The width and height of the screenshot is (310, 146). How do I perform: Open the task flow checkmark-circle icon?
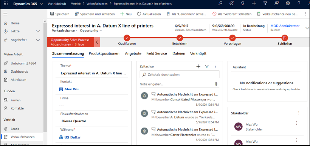tap(231, 3)
